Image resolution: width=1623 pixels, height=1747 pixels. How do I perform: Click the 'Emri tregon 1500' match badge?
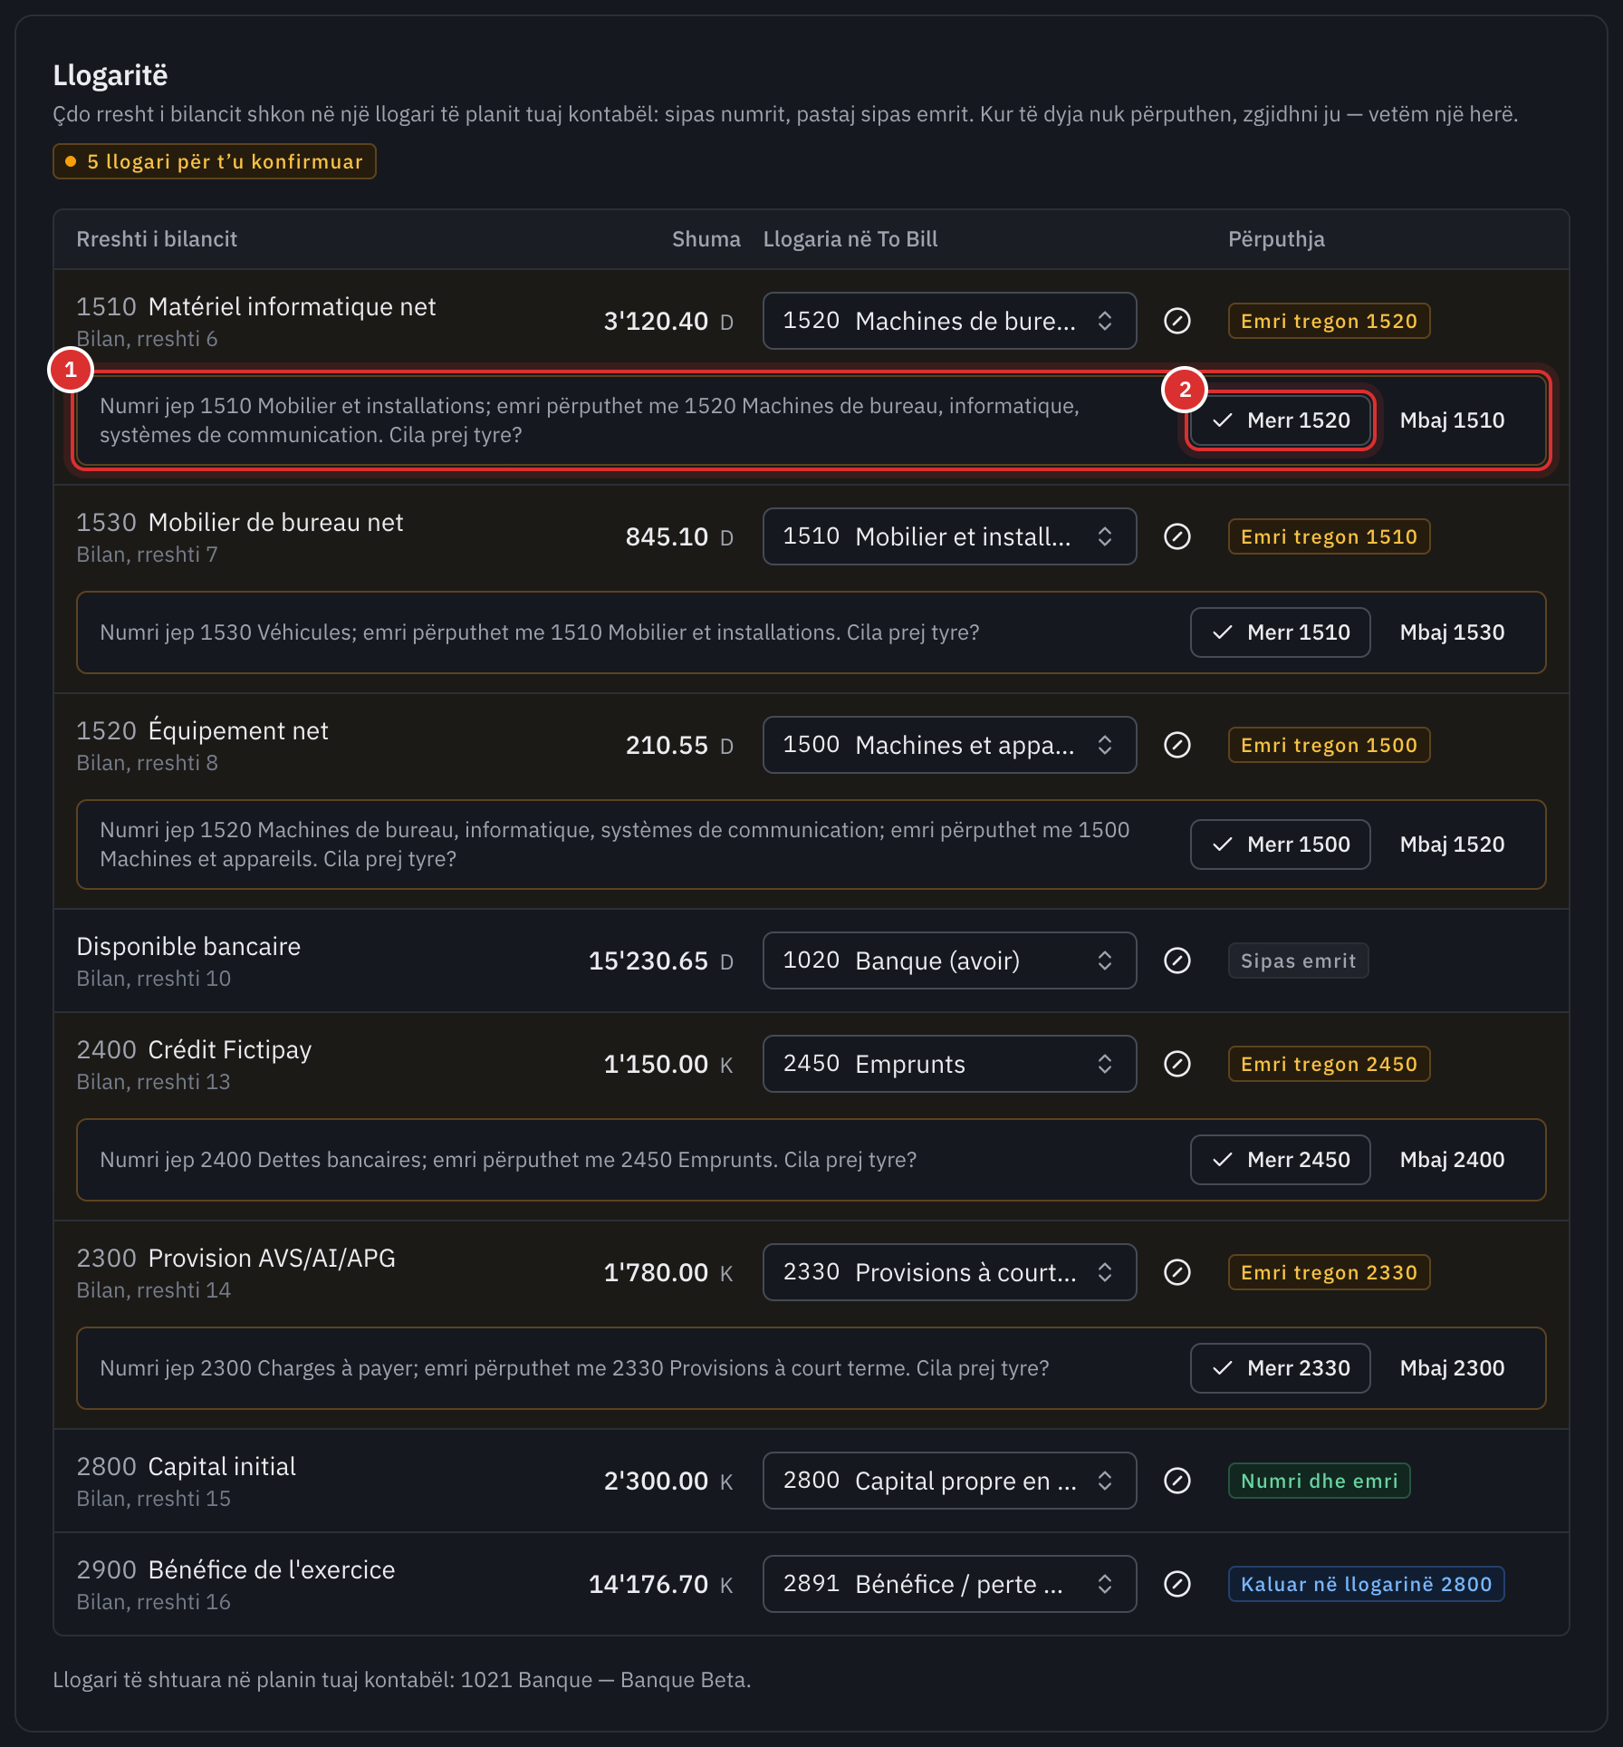pos(1329,745)
